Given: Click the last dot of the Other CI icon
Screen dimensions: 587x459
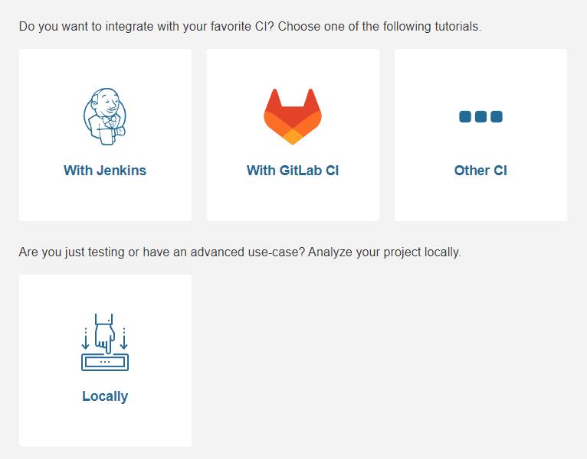Looking at the screenshot, I should click(x=497, y=116).
